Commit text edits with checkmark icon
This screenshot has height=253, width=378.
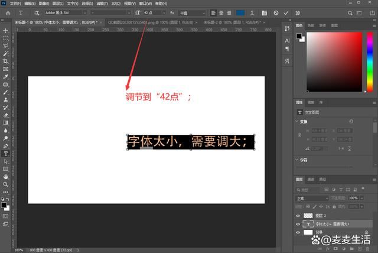(286, 12)
